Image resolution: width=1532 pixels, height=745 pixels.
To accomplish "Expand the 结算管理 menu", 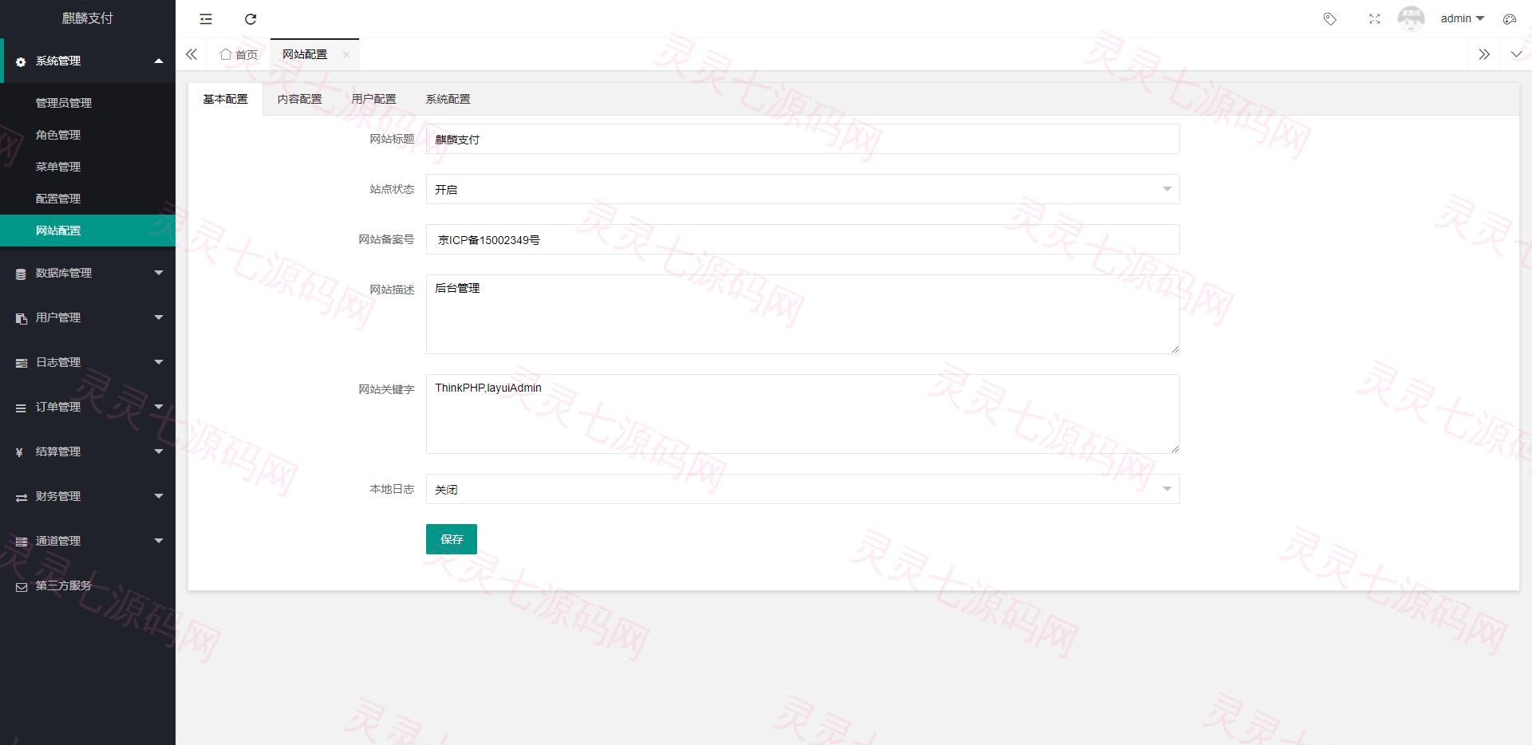I will click(x=88, y=451).
